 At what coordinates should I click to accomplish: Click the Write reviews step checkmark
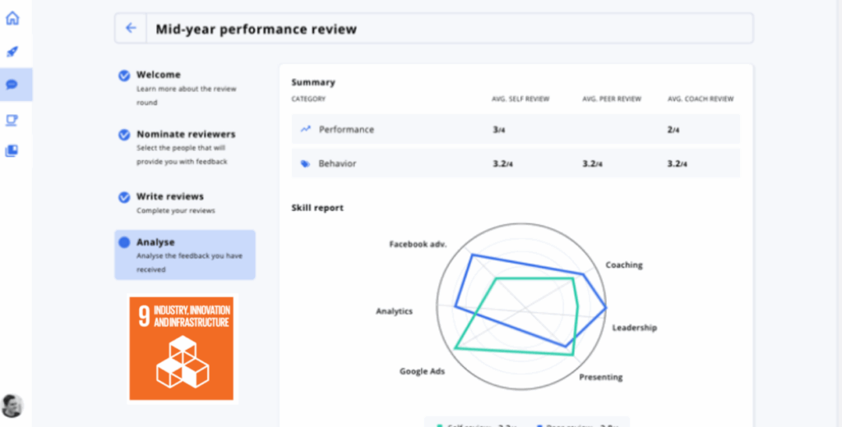coord(124,197)
